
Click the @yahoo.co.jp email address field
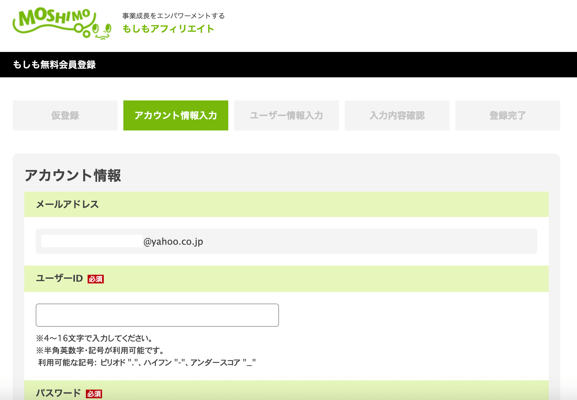[x=286, y=241]
